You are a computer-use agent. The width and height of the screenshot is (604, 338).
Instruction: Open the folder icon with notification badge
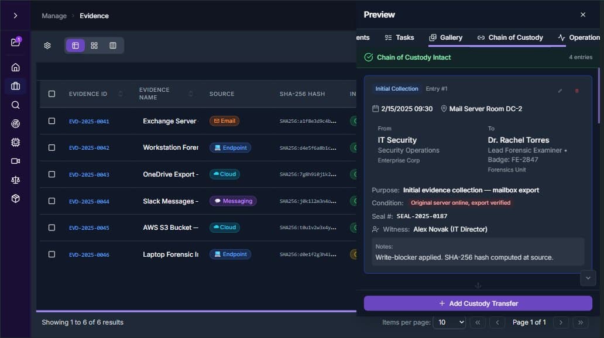(15, 42)
